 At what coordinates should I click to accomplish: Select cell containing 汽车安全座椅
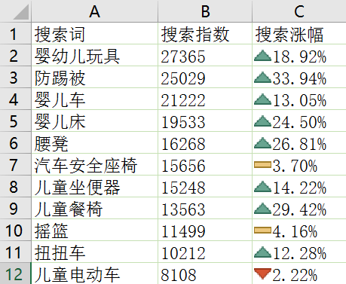point(94,164)
